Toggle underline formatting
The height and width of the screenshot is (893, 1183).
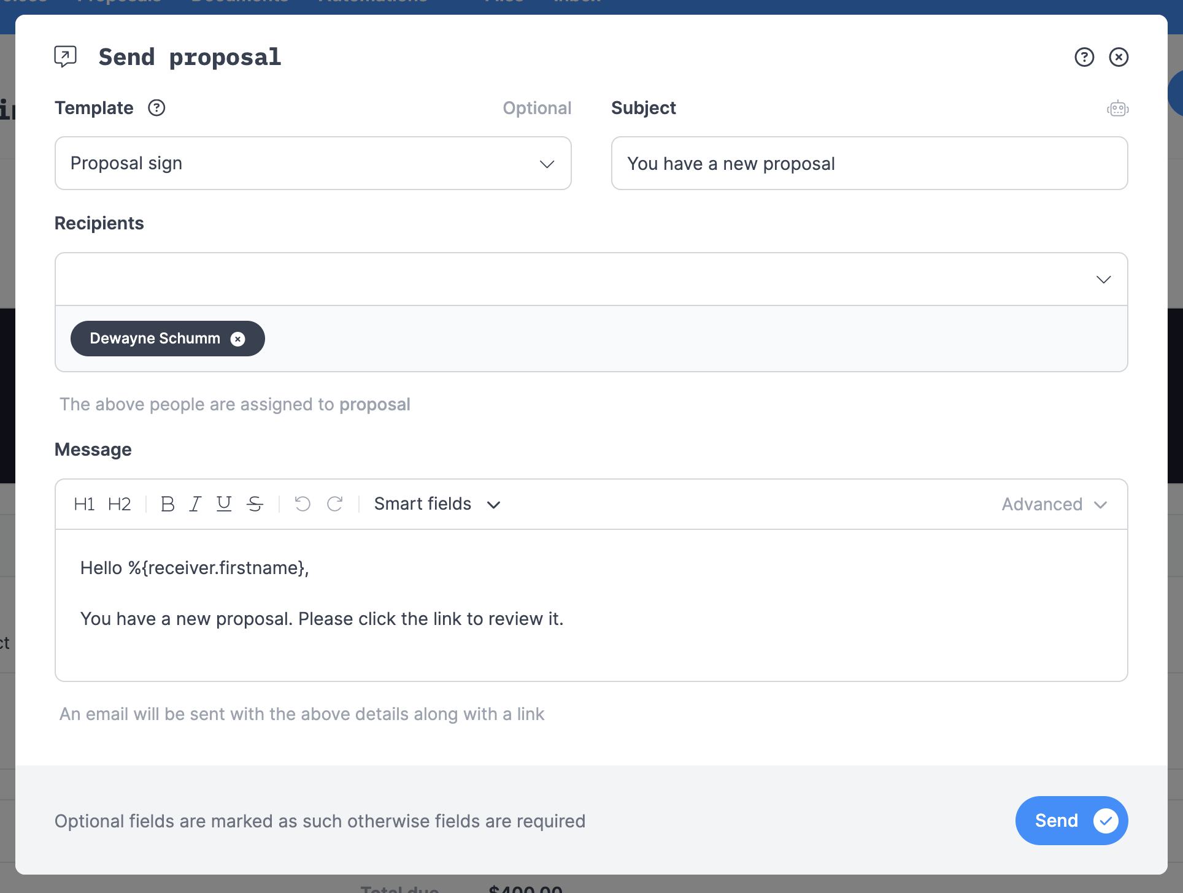click(x=223, y=504)
